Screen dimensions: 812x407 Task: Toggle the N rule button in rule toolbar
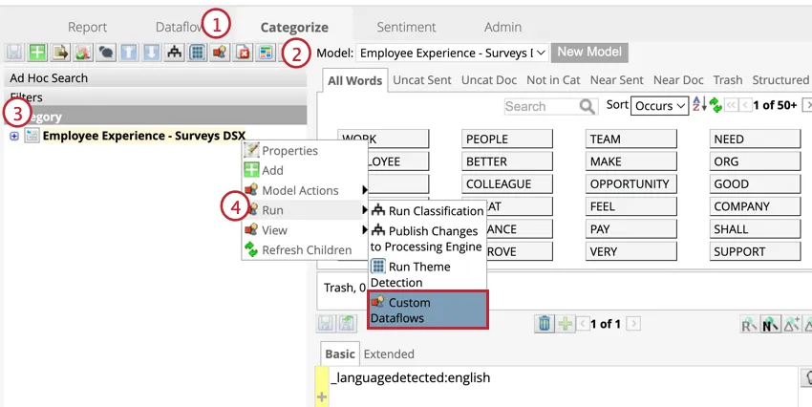[x=766, y=325]
